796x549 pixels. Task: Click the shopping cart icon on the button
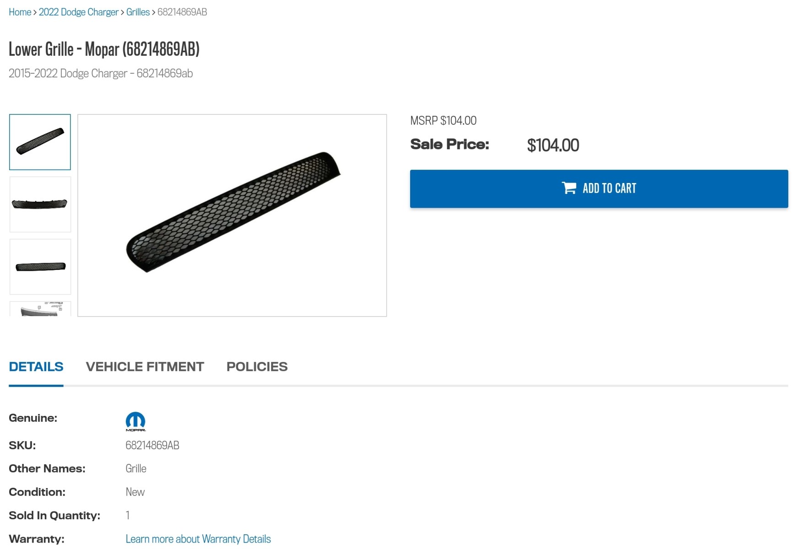tap(569, 188)
